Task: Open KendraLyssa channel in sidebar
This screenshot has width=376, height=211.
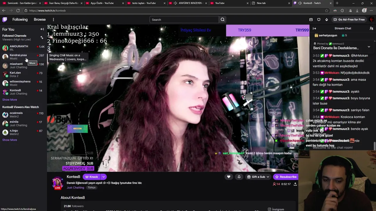Action: pyautogui.click(x=23, y=57)
